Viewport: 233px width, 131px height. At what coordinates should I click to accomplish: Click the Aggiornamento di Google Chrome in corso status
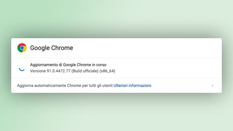click(x=68, y=65)
